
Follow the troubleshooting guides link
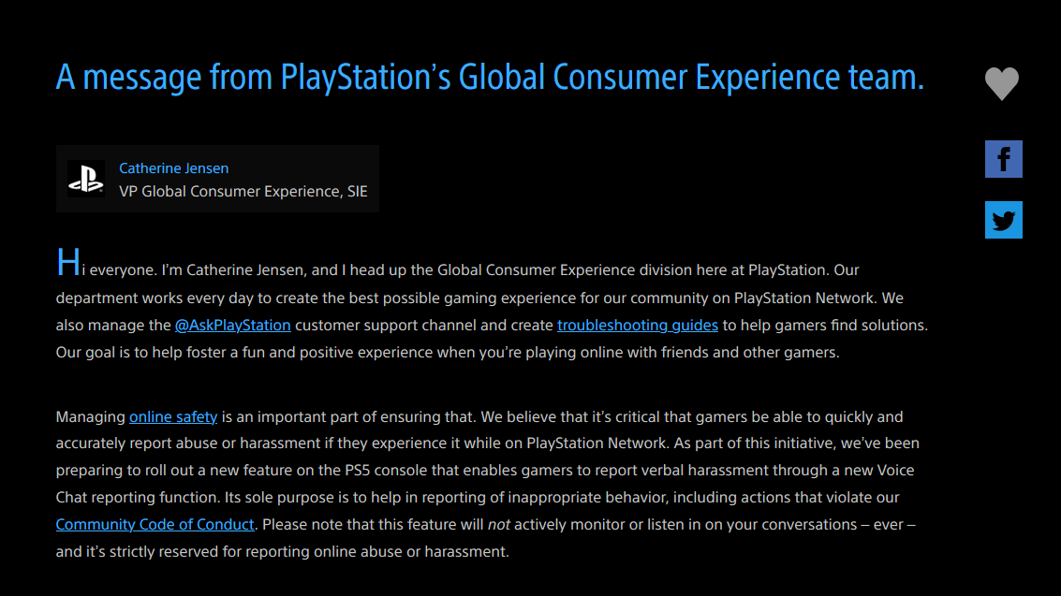pos(638,325)
